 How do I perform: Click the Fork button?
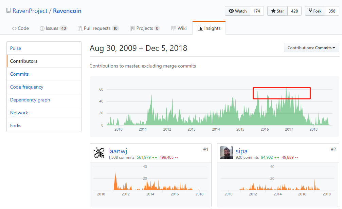pos(315,11)
